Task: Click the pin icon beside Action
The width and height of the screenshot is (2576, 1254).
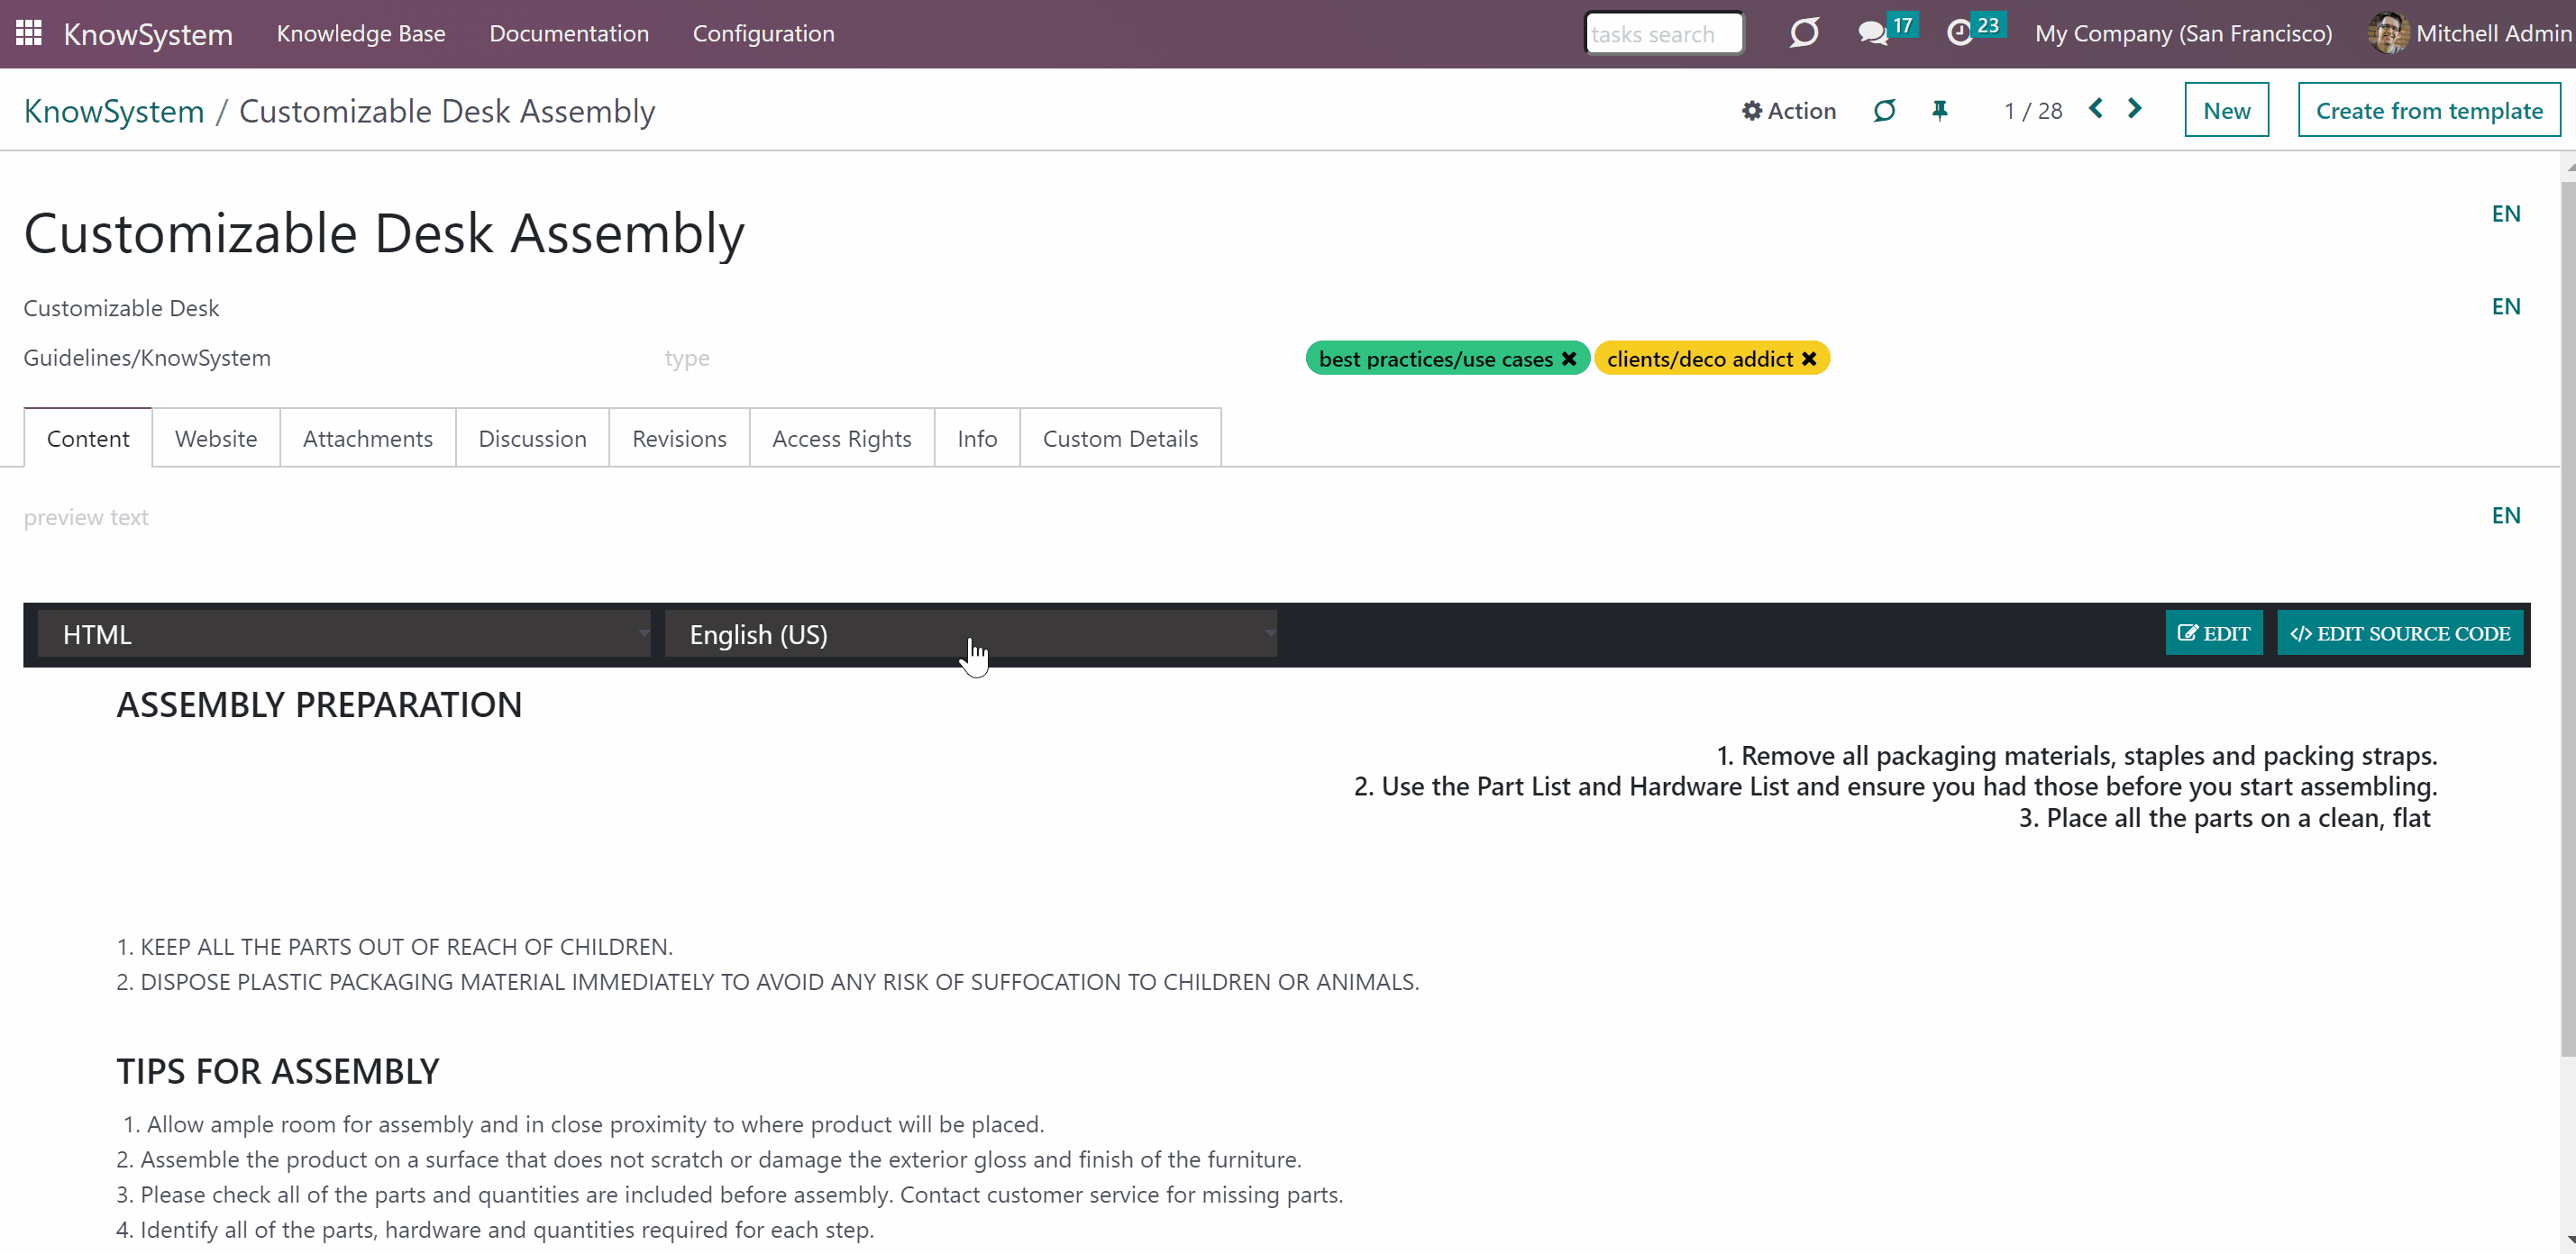Action: pyautogui.click(x=1940, y=111)
